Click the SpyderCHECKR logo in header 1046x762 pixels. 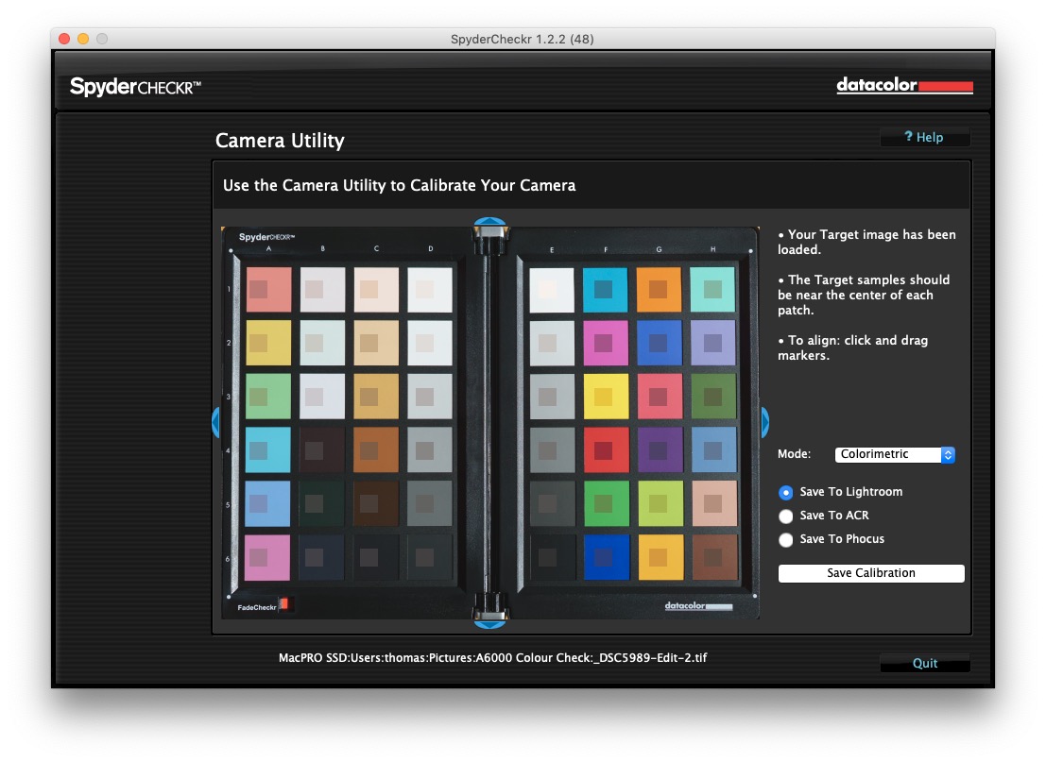pos(135,87)
